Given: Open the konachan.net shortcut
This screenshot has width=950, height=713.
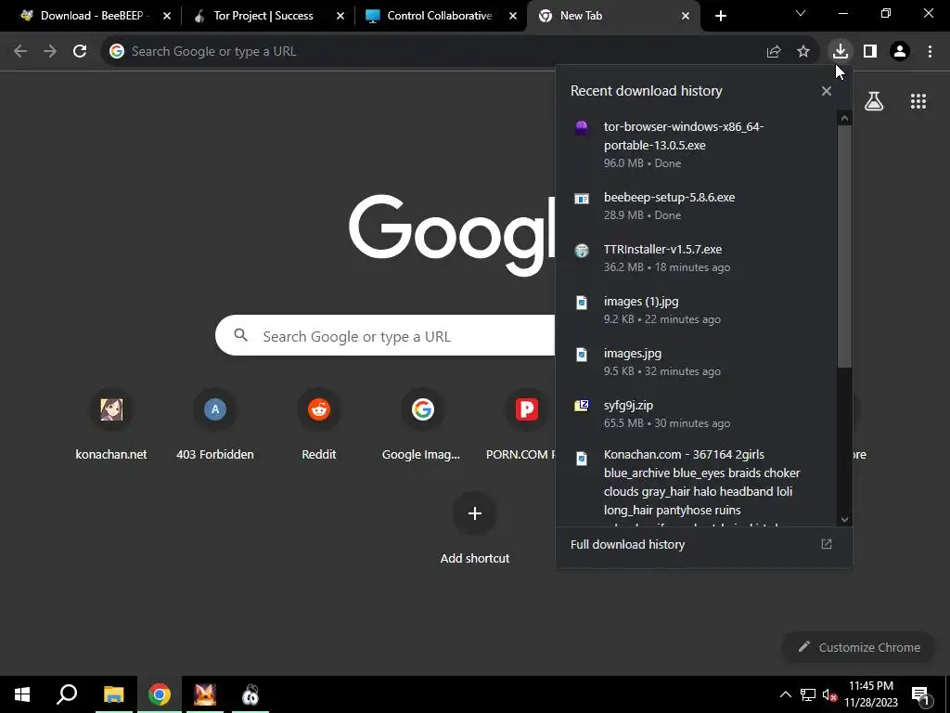Looking at the screenshot, I should (111, 424).
